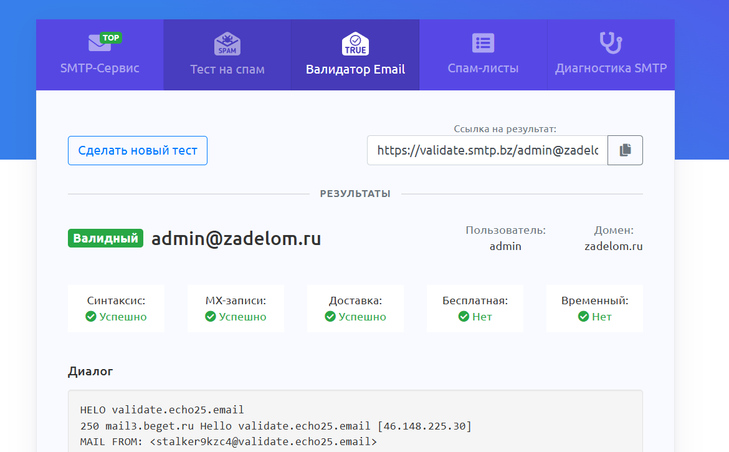Click the stethoscope SMTP diagnostics icon
This screenshot has width=729, height=452.
click(x=611, y=43)
